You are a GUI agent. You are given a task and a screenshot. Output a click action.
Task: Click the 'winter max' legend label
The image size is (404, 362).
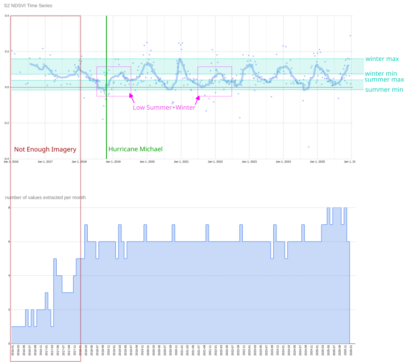click(382, 59)
